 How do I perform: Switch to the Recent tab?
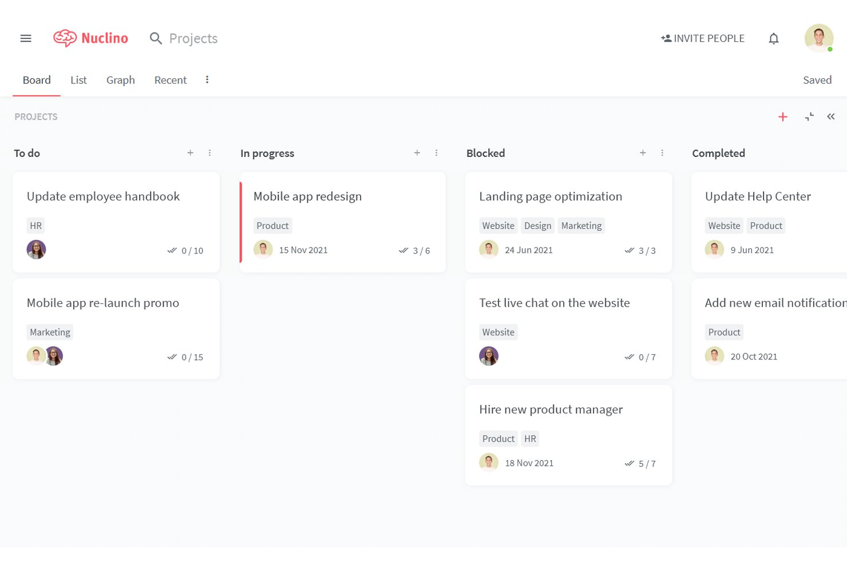pyautogui.click(x=171, y=80)
